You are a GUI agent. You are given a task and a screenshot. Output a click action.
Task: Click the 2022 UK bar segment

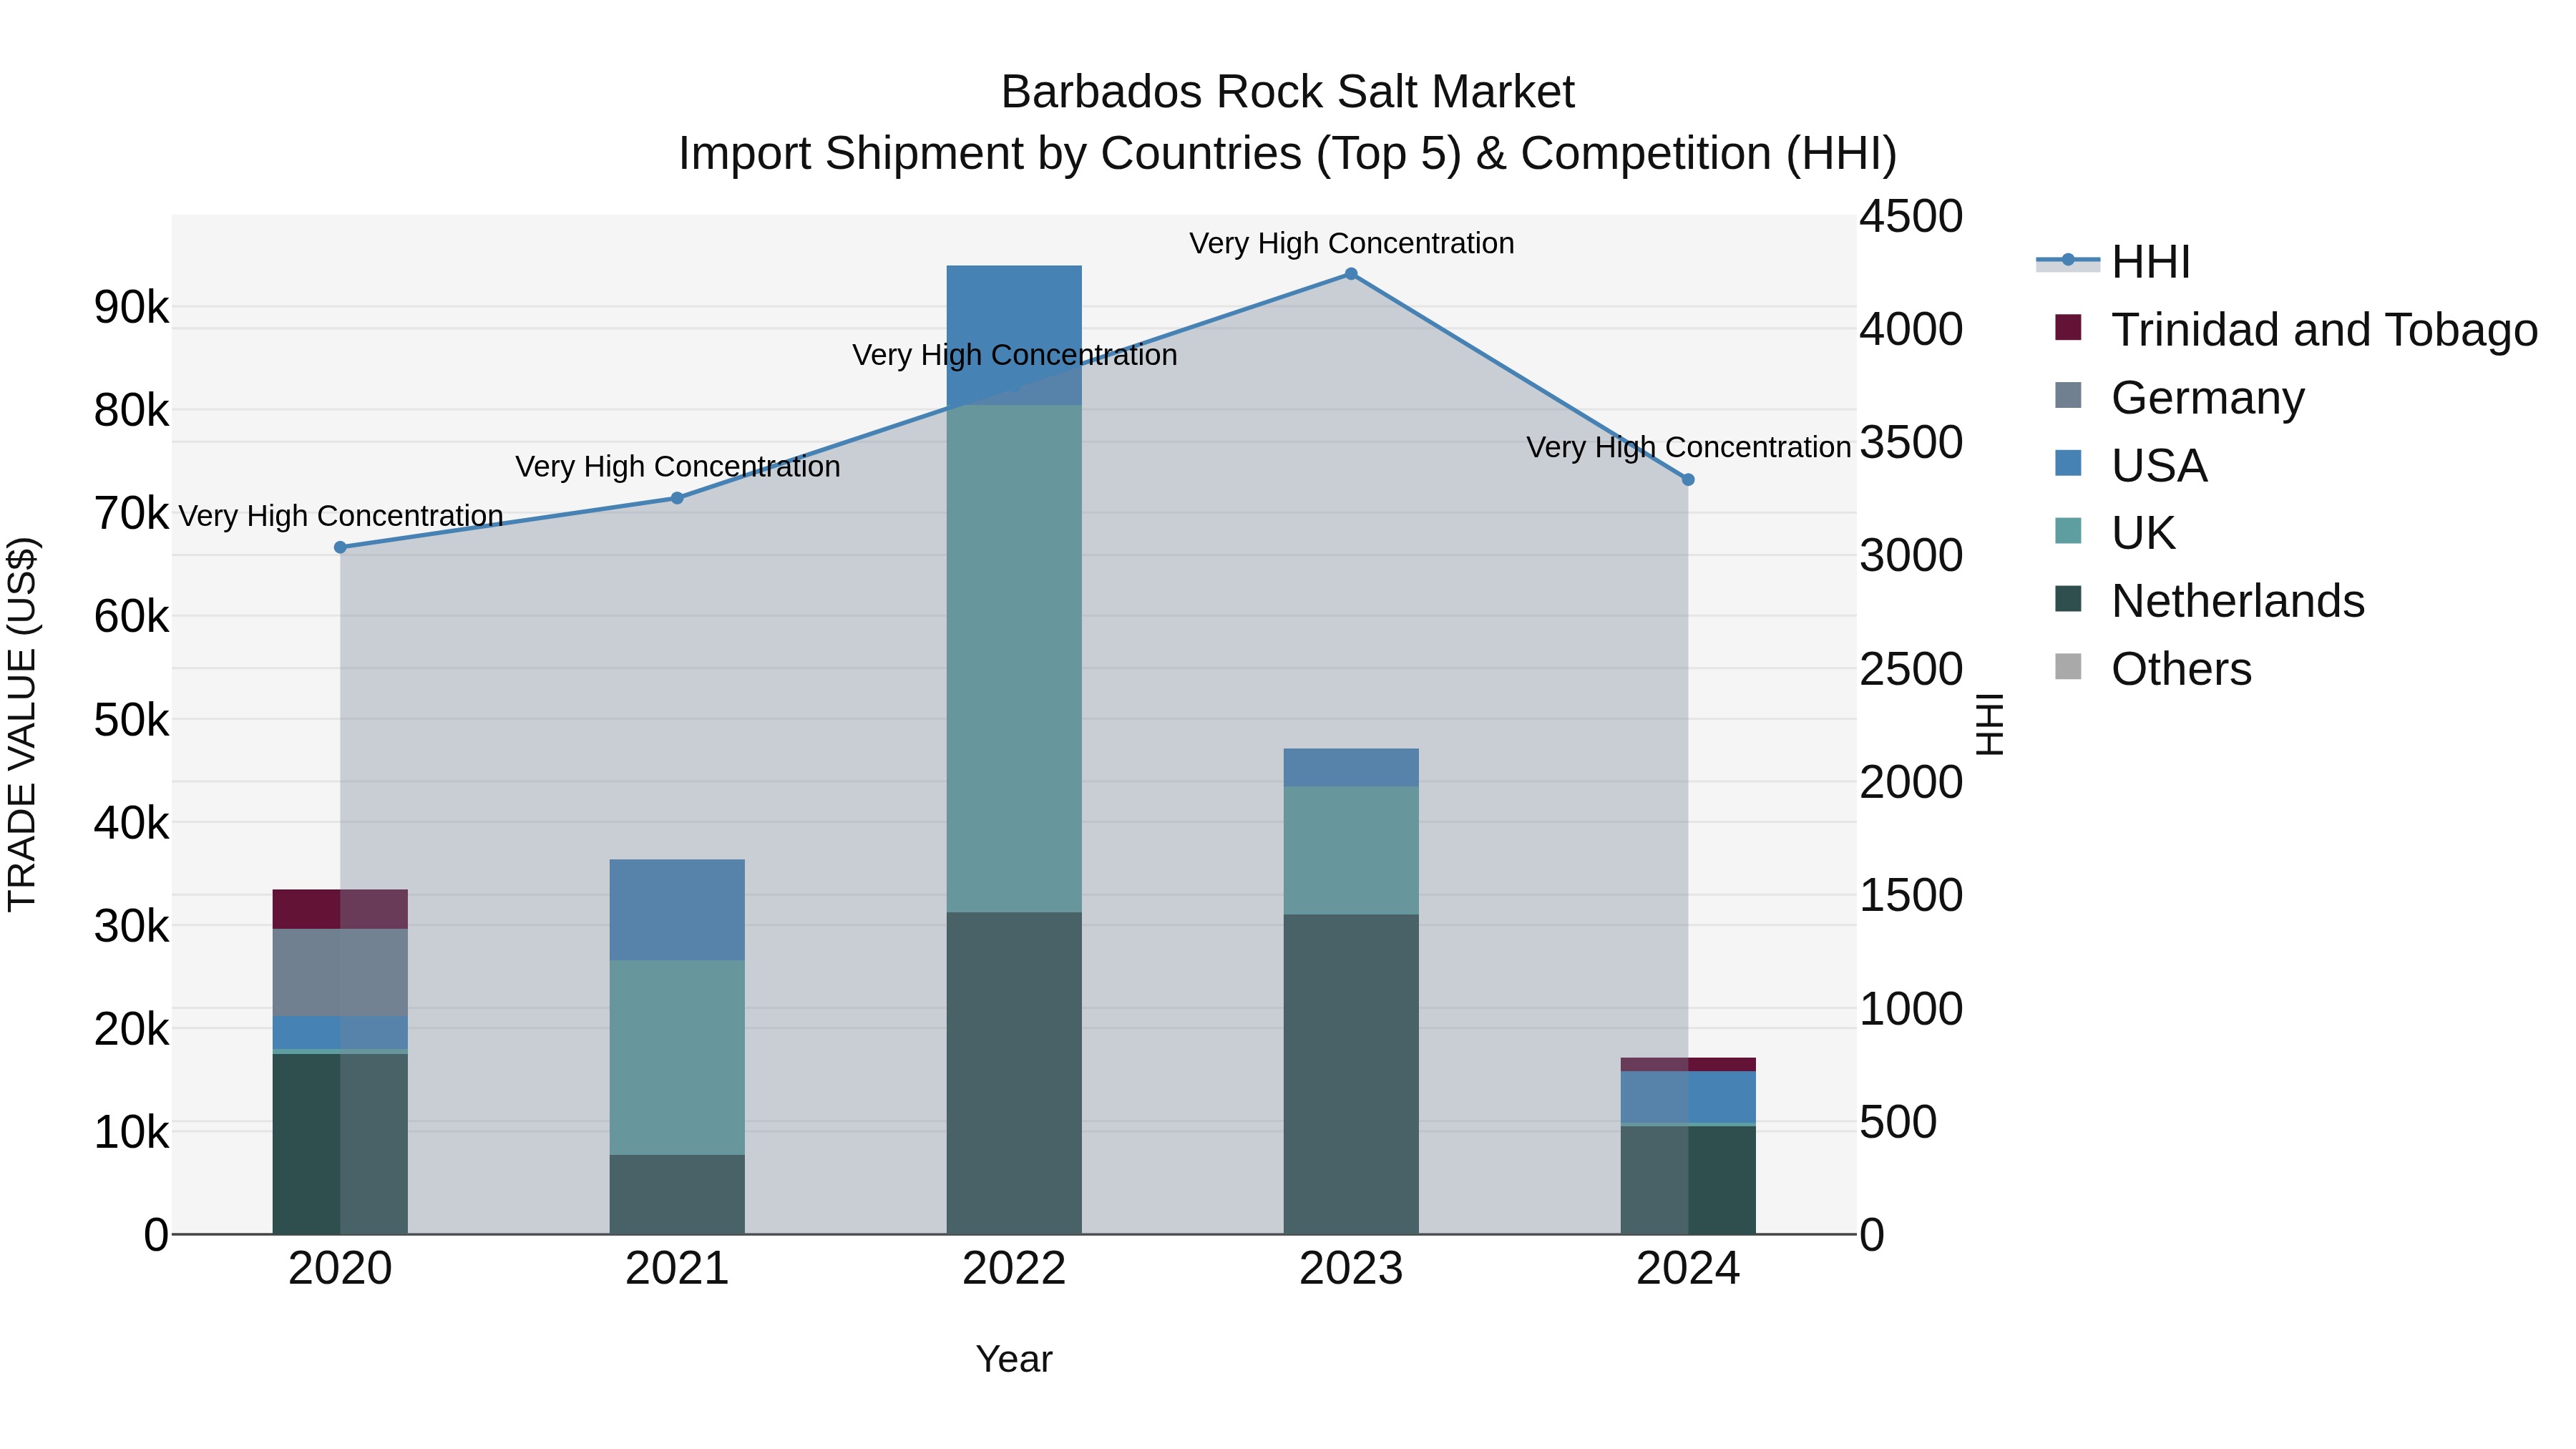pos(1014,658)
